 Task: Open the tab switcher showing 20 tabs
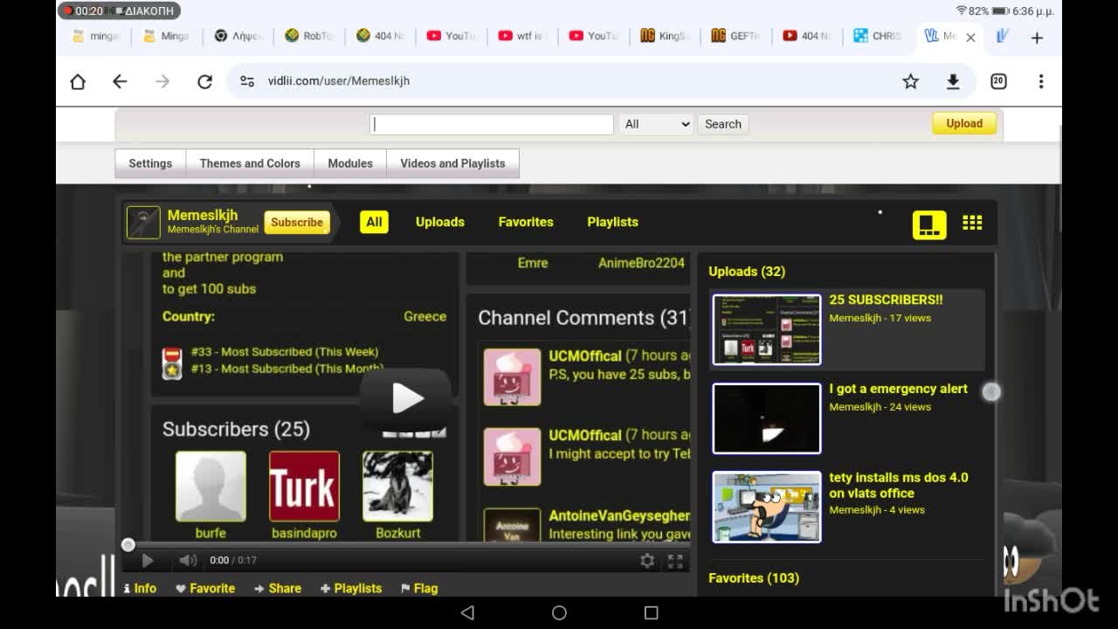click(x=998, y=81)
